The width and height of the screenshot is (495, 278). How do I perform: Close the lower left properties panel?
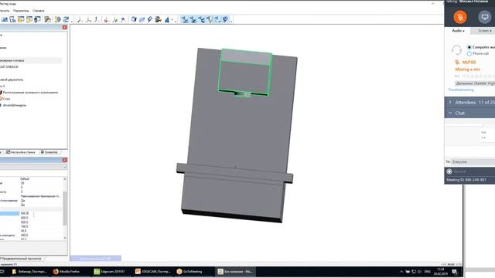65,160
